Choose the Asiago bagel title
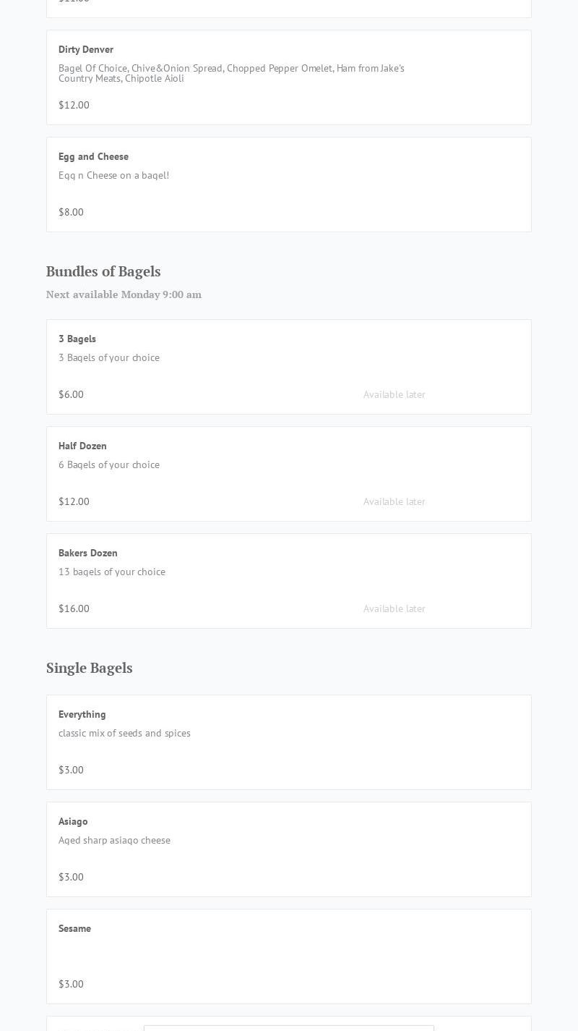Image resolution: width=578 pixels, height=1031 pixels. click(73, 821)
